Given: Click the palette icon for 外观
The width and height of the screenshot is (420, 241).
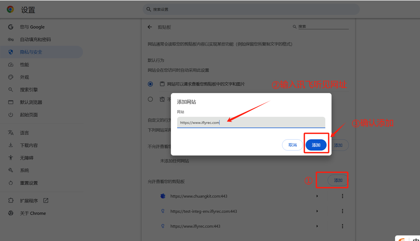Looking at the screenshot, I should coord(11,77).
